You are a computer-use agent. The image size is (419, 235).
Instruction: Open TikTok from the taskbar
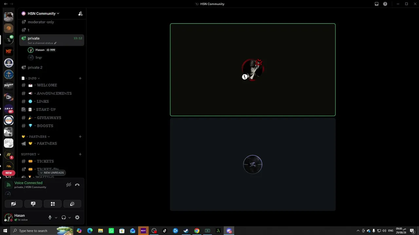(x=165, y=231)
